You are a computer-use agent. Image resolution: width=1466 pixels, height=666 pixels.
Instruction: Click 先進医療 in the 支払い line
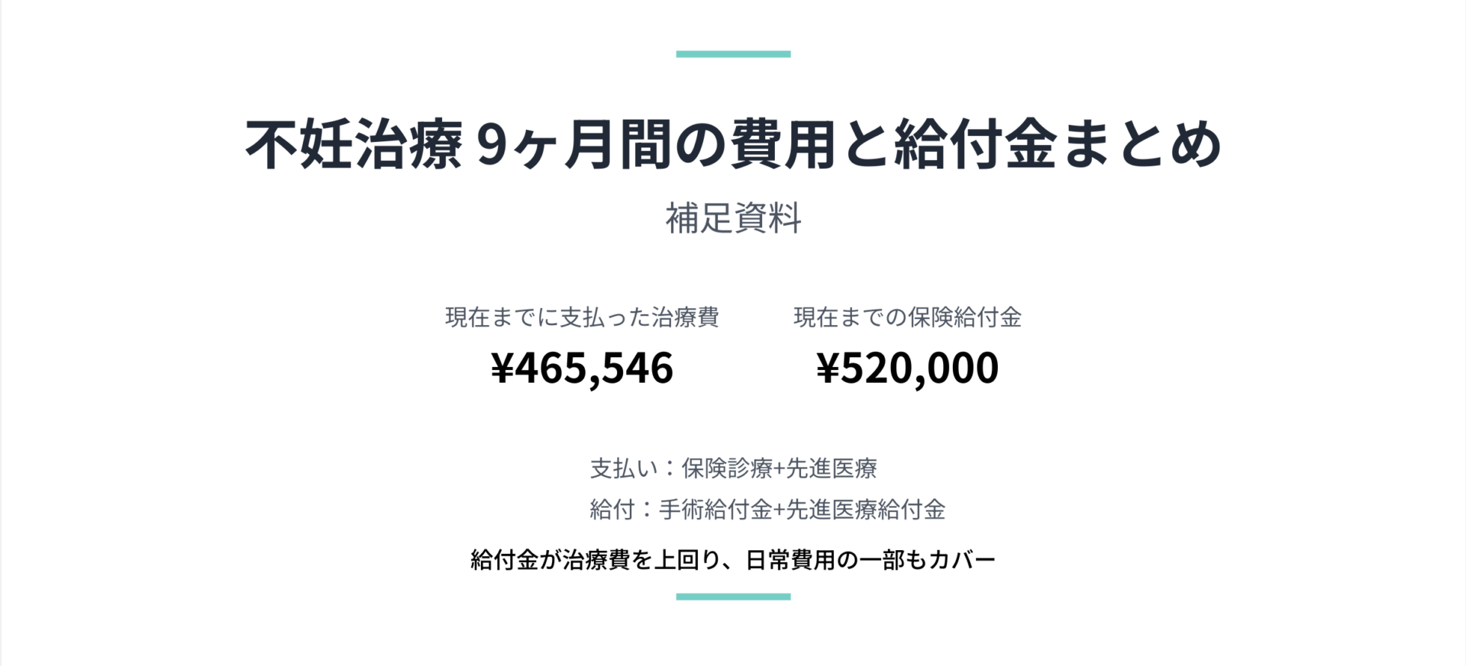831,468
